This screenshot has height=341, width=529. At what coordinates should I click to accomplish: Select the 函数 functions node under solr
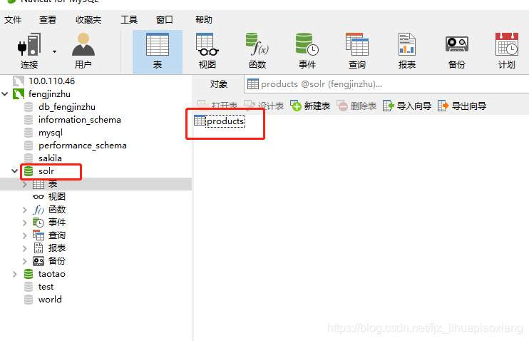coord(57,209)
